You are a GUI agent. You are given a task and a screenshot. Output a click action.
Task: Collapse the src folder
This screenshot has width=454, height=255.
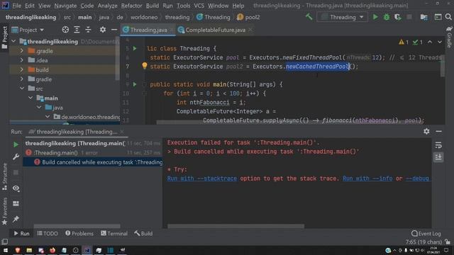pos(22,89)
